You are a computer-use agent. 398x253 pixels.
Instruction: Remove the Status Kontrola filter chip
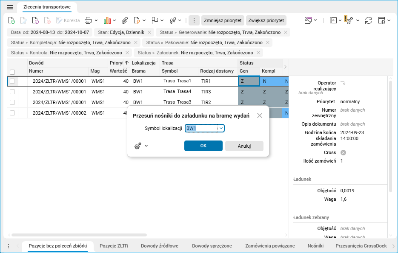(127, 53)
